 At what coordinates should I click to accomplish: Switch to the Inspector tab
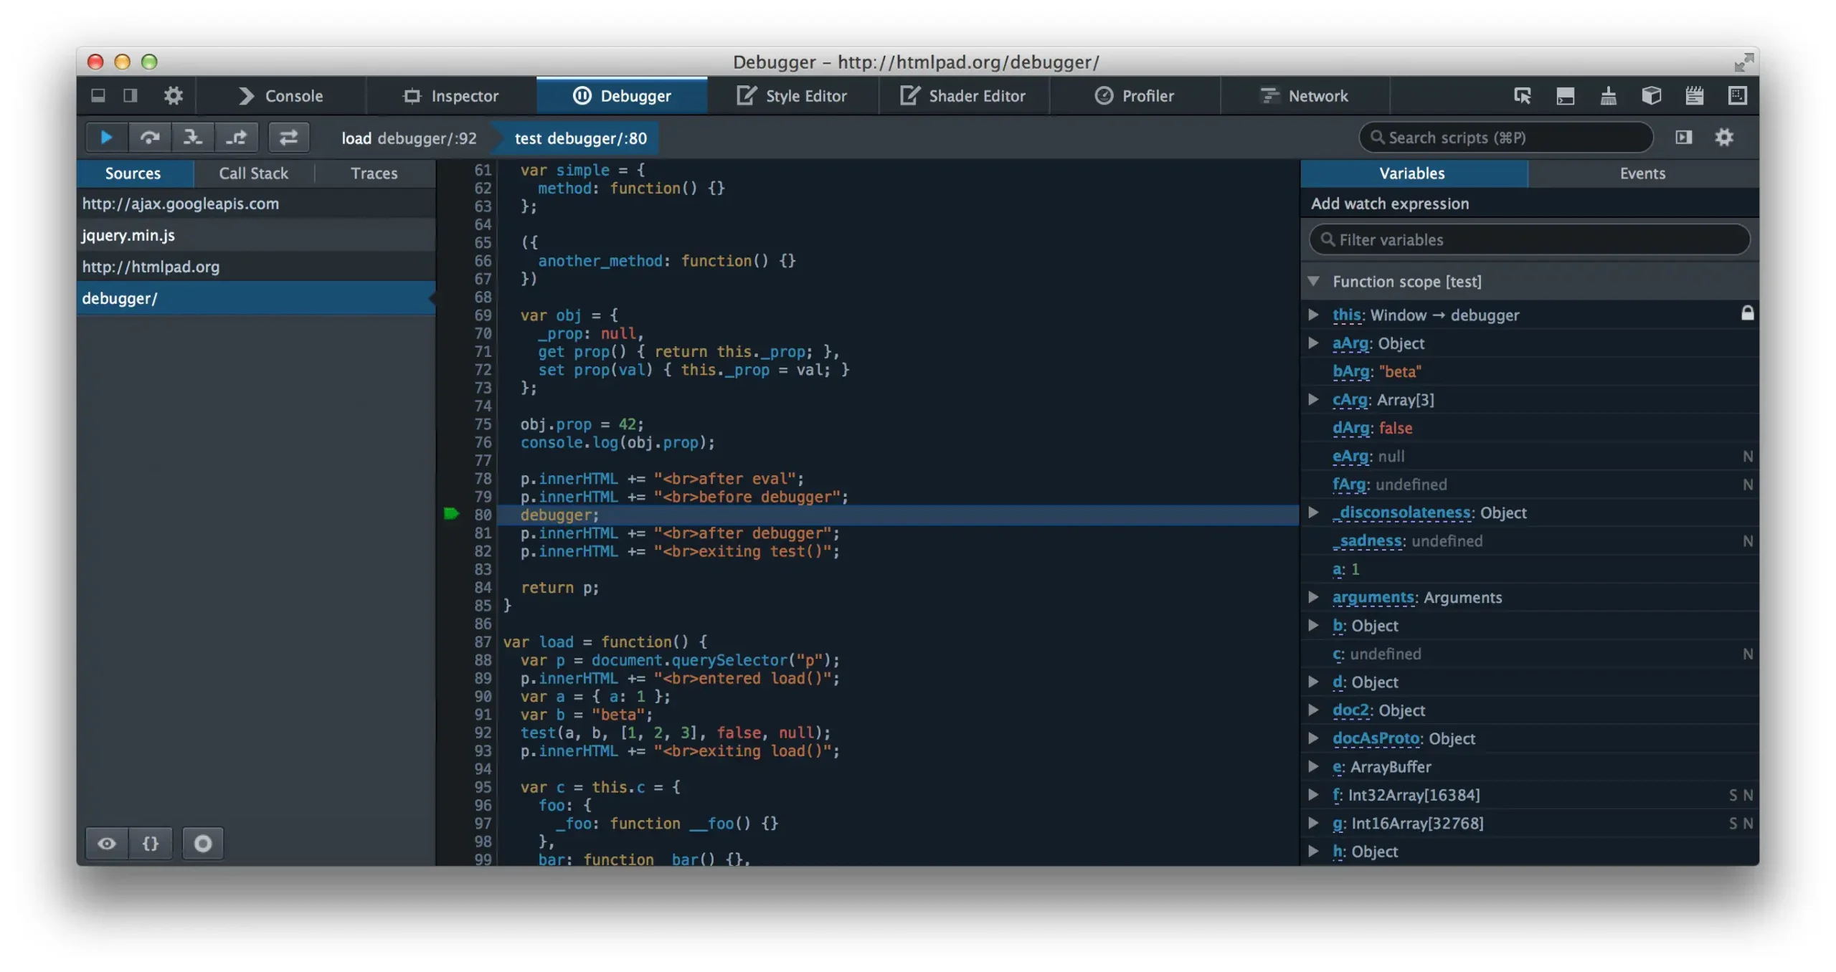click(x=451, y=95)
